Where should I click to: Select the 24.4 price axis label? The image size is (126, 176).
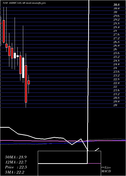click(116, 64)
